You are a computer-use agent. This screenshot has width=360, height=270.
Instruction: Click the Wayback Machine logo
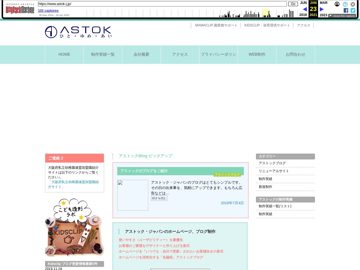(x=20, y=10)
